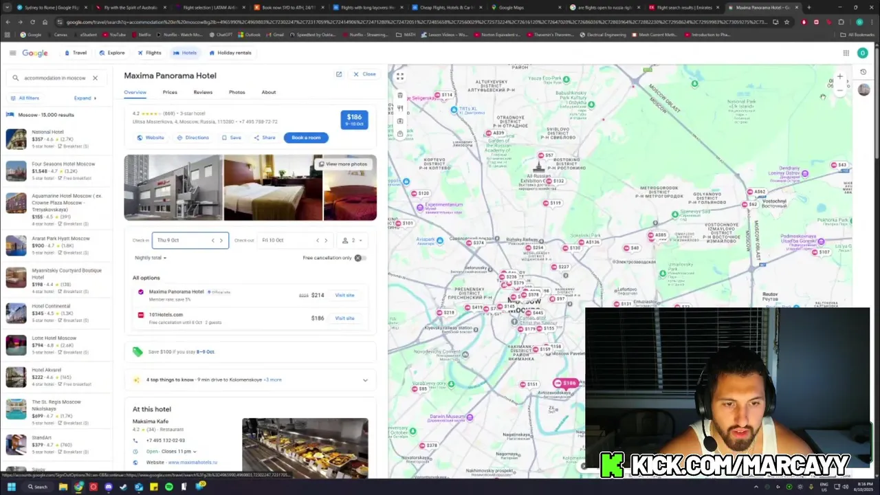Screen dimensions: 880x495
Task: Open National Hotel listing
Action: click(57, 139)
